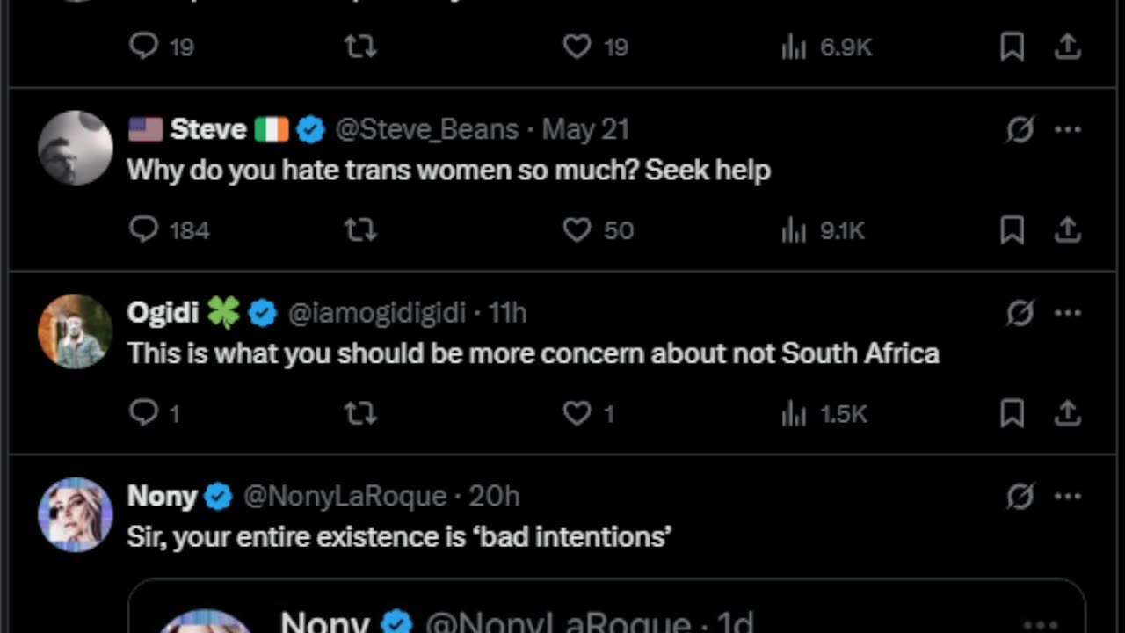Click Nony's profile avatar thumbnail
The height and width of the screenshot is (633, 1125).
[x=76, y=515]
